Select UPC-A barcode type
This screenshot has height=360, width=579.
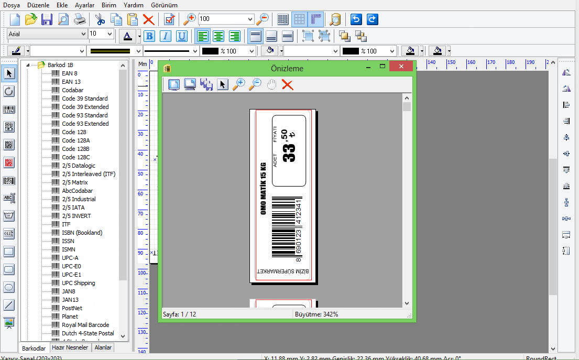click(70, 258)
